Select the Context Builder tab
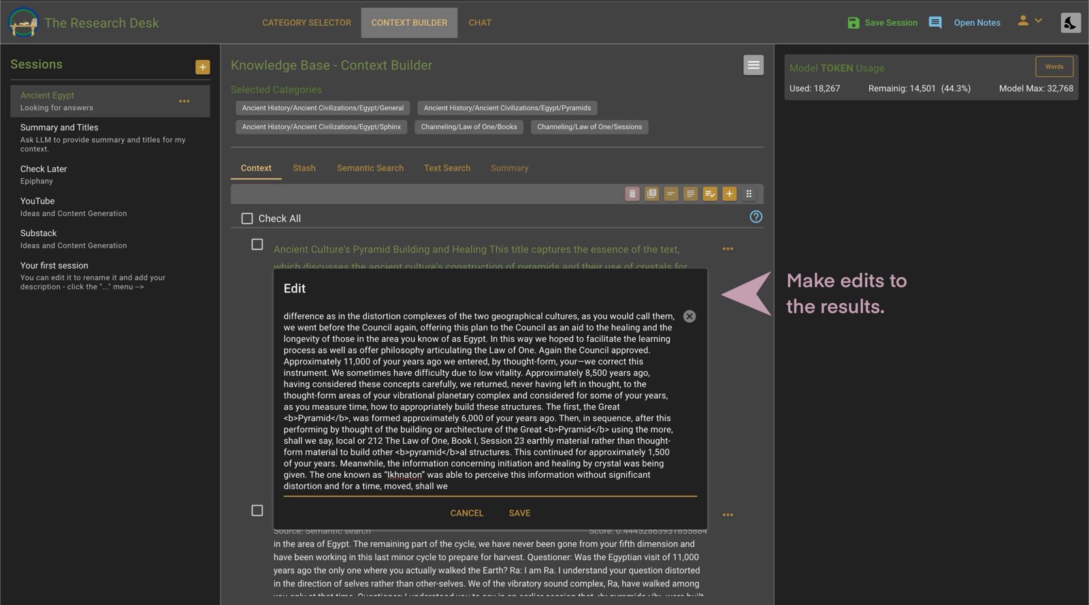Image resolution: width=1089 pixels, height=605 pixels. click(409, 22)
